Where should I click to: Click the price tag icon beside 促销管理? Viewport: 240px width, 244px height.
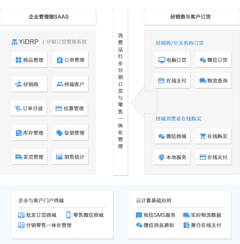click(x=59, y=133)
